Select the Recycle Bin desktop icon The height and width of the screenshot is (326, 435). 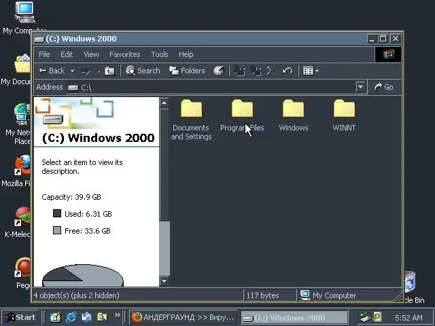[x=413, y=288]
